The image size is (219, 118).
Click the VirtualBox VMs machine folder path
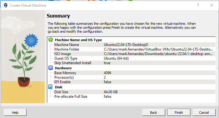click(159, 49)
